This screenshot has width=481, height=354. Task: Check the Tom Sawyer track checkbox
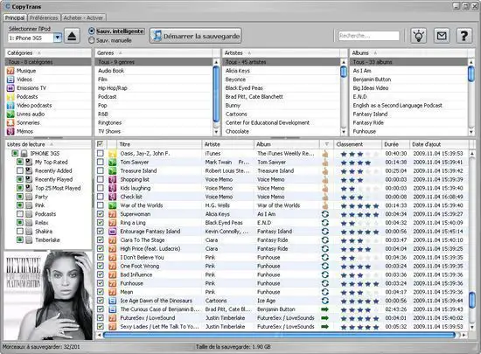pyautogui.click(x=101, y=162)
